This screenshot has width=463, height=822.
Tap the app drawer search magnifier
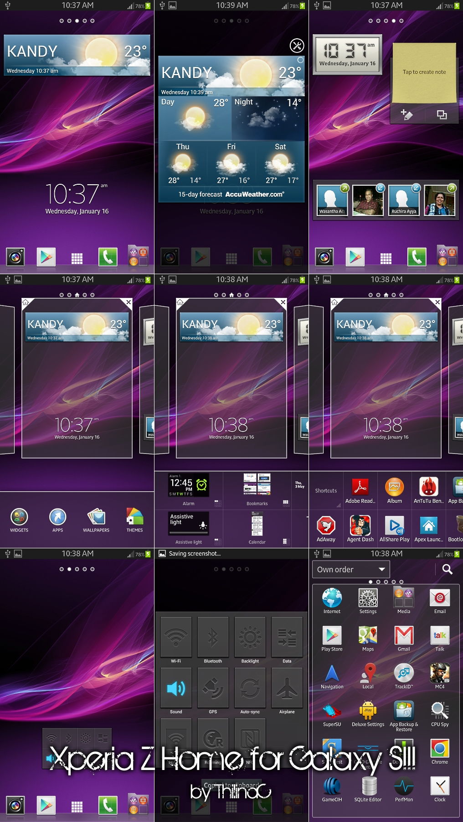448,569
